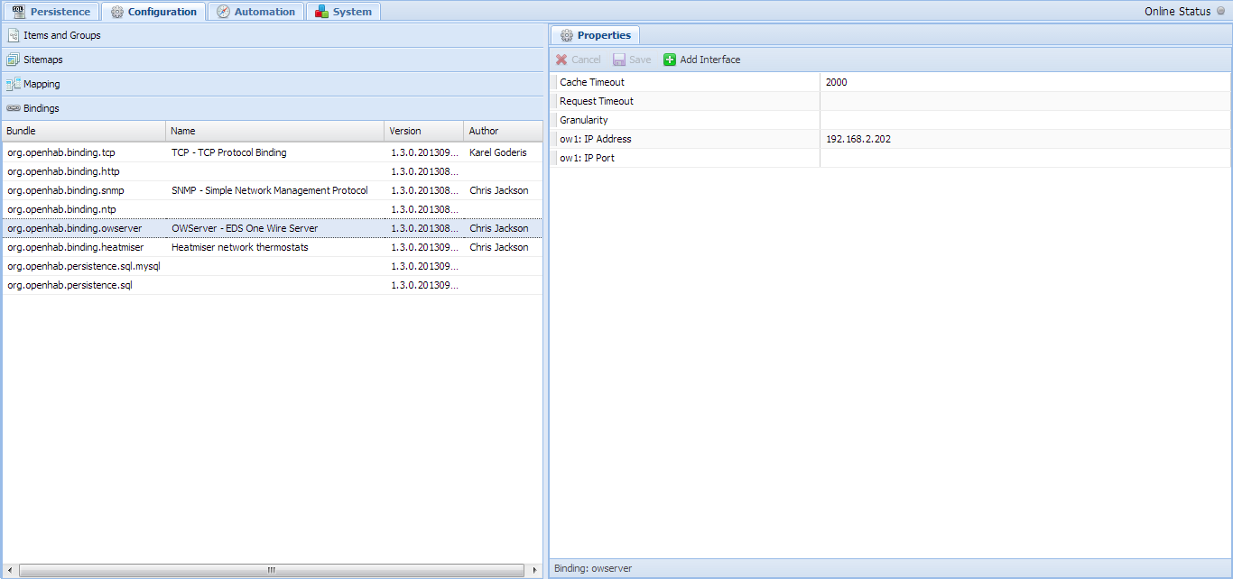Sort by the Author column header
The image size is (1233, 579).
click(x=503, y=131)
